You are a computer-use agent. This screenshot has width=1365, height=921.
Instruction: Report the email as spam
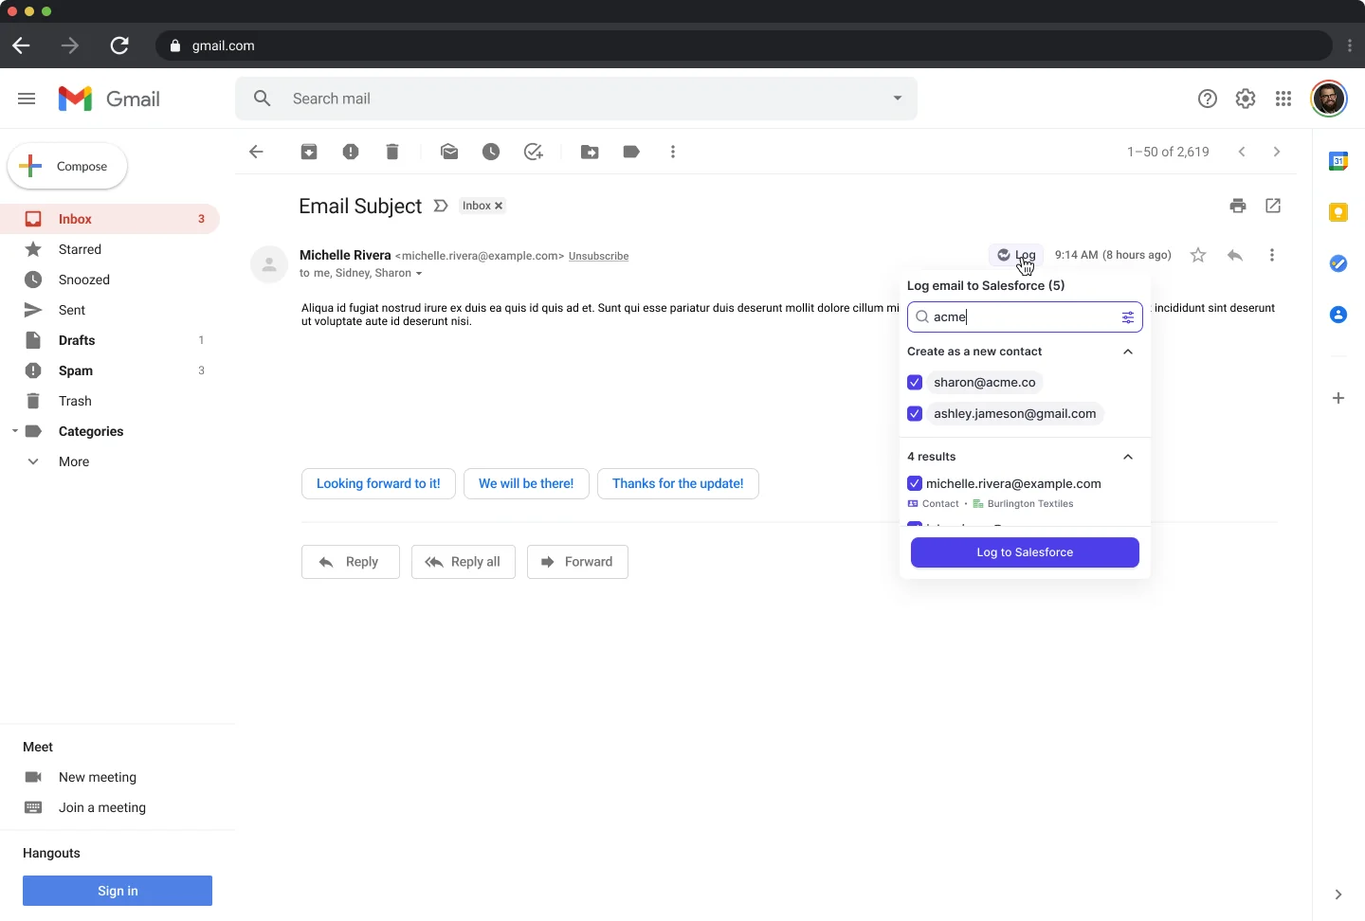(x=351, y=152)
